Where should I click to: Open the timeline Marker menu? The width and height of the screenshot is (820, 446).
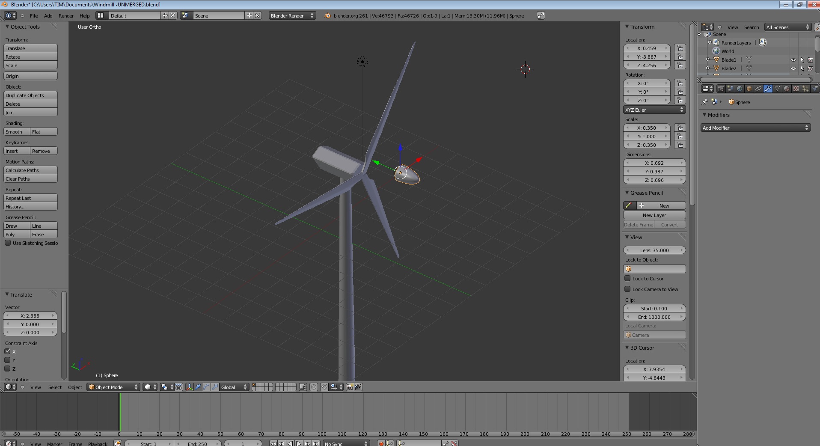pyautogui.click(x=54, y=443)
